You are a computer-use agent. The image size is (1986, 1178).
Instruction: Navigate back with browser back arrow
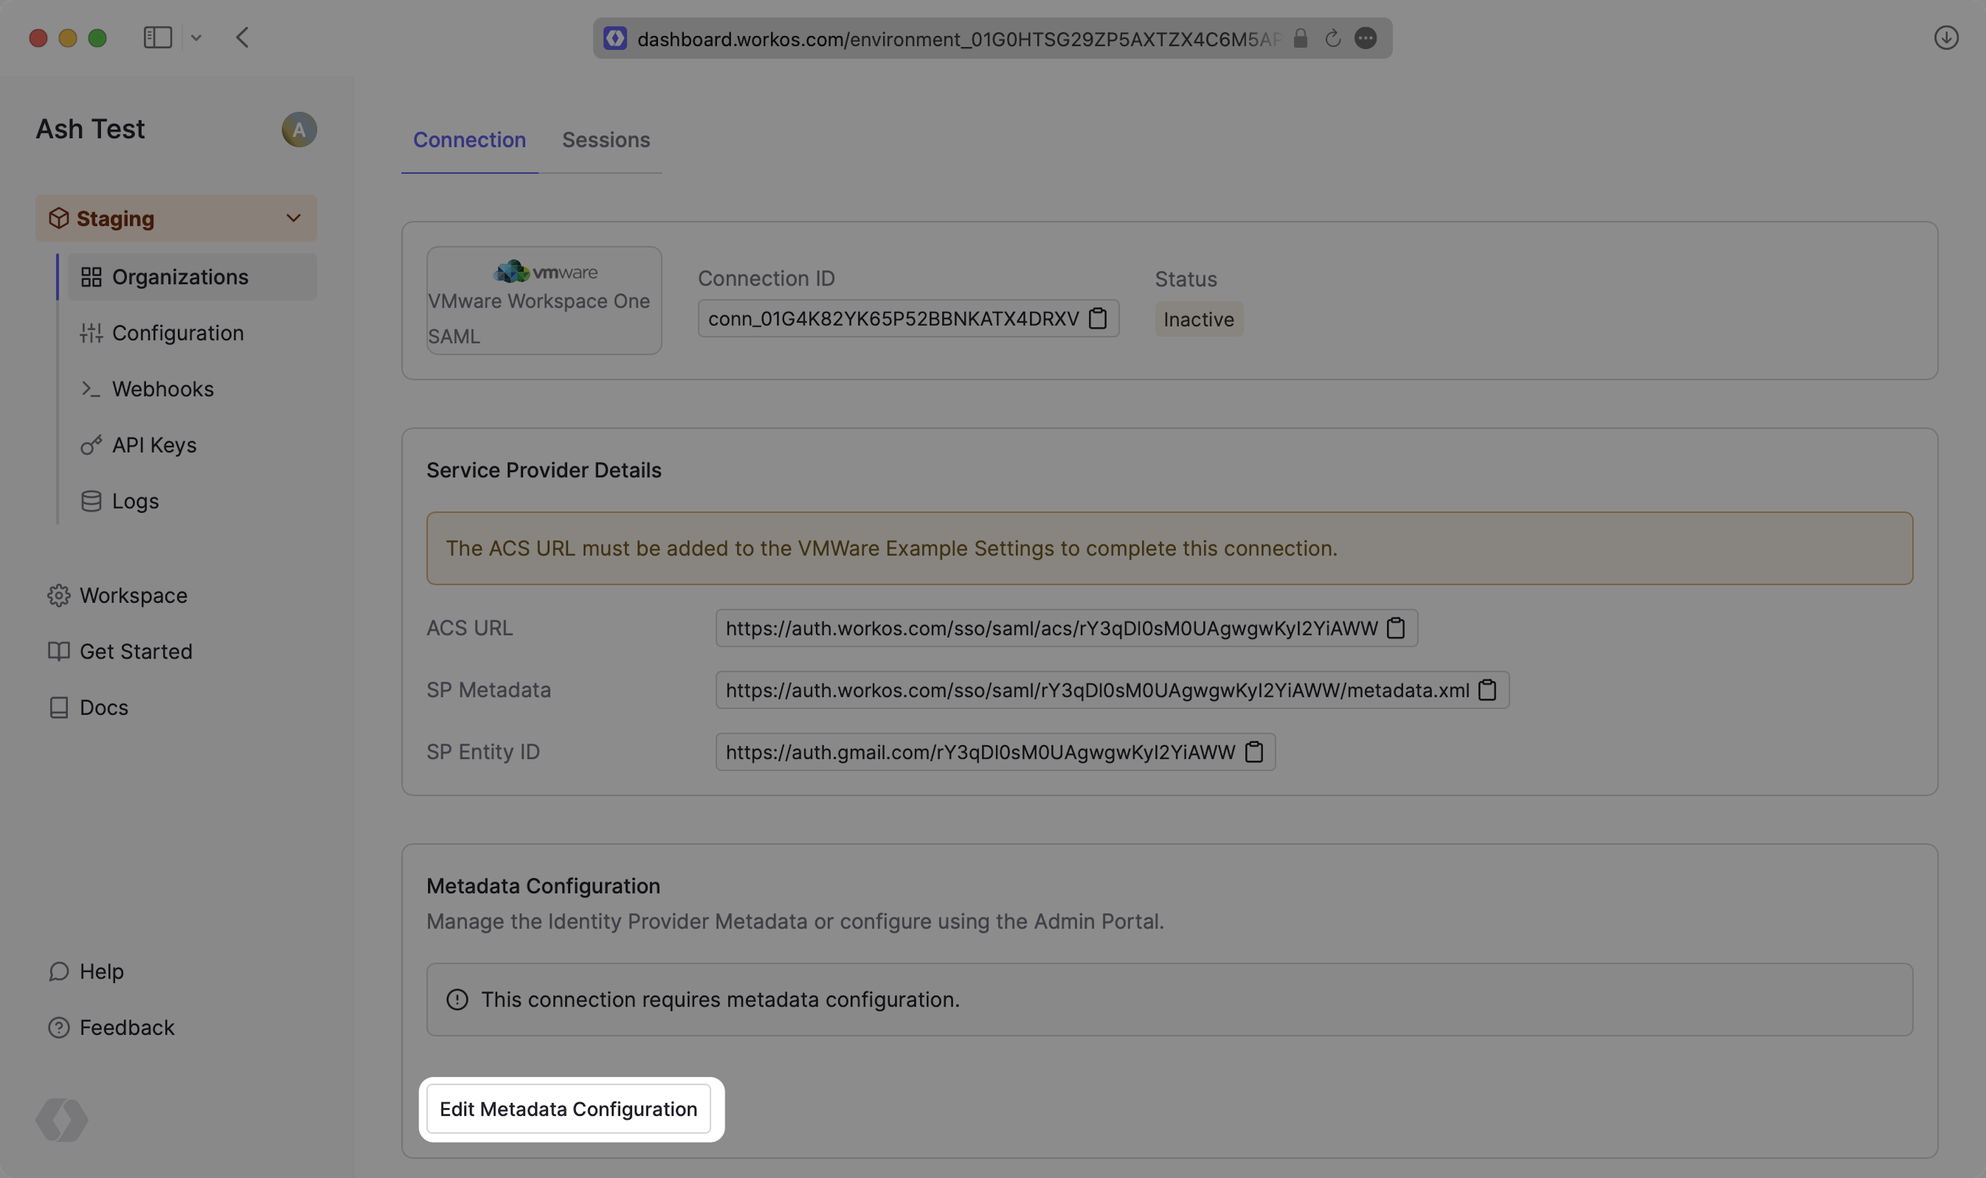242,38
